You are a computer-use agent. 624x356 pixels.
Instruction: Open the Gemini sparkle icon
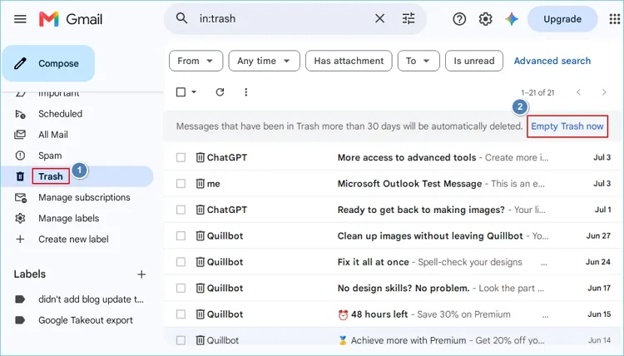tap(512, 18)
